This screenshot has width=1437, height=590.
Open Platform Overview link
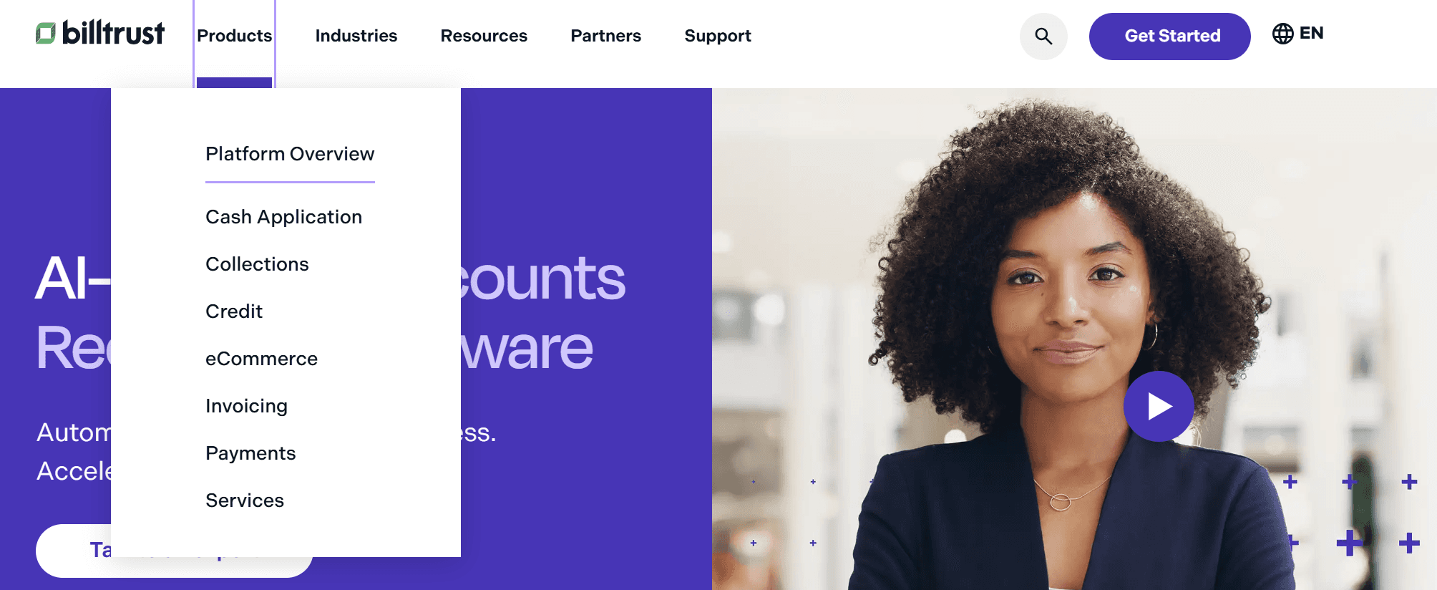click(x=290, y=154)
